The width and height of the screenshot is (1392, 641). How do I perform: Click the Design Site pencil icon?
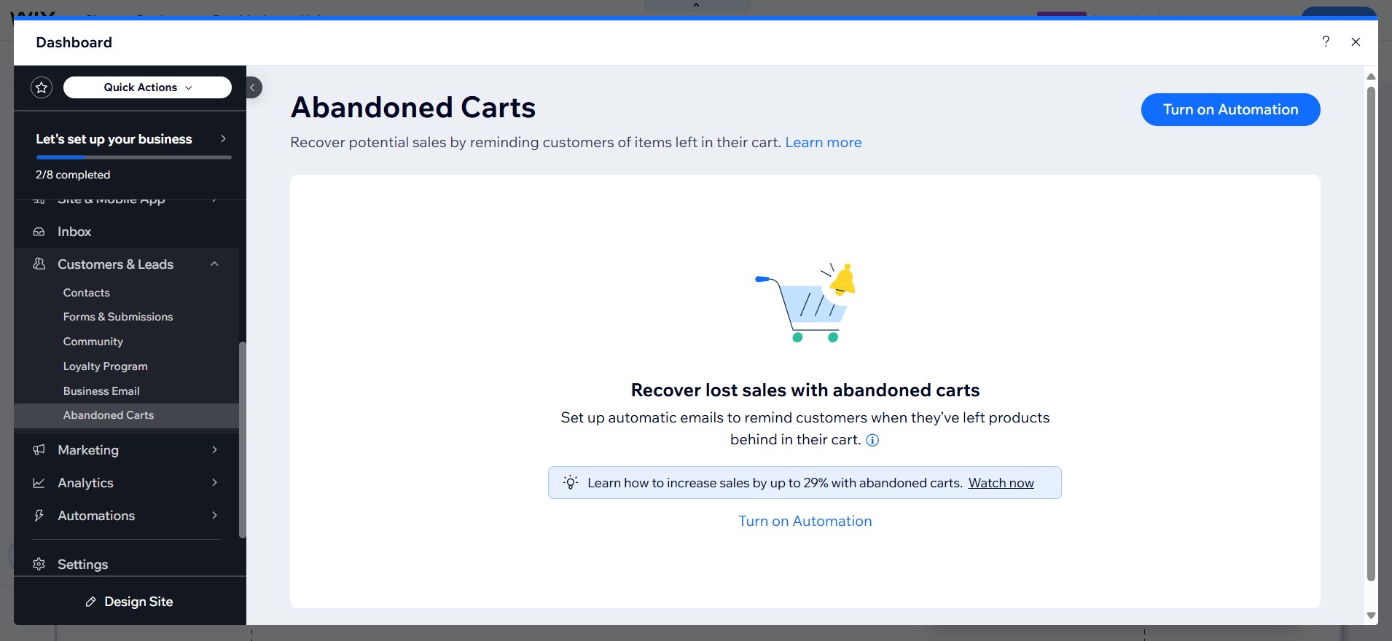(x=90, y=602)
